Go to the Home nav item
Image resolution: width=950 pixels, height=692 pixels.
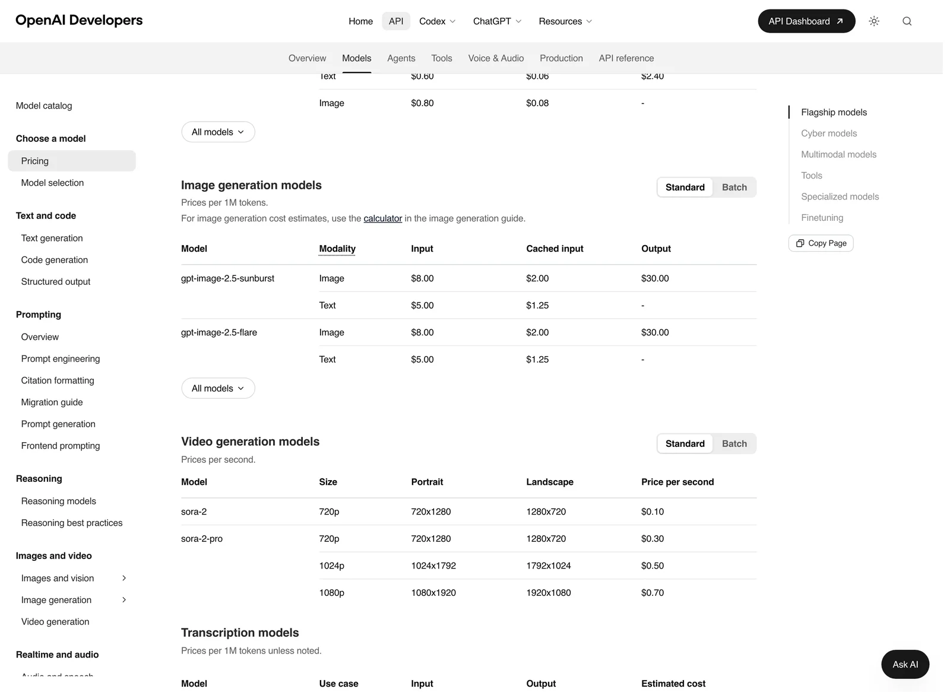(360, 21)
